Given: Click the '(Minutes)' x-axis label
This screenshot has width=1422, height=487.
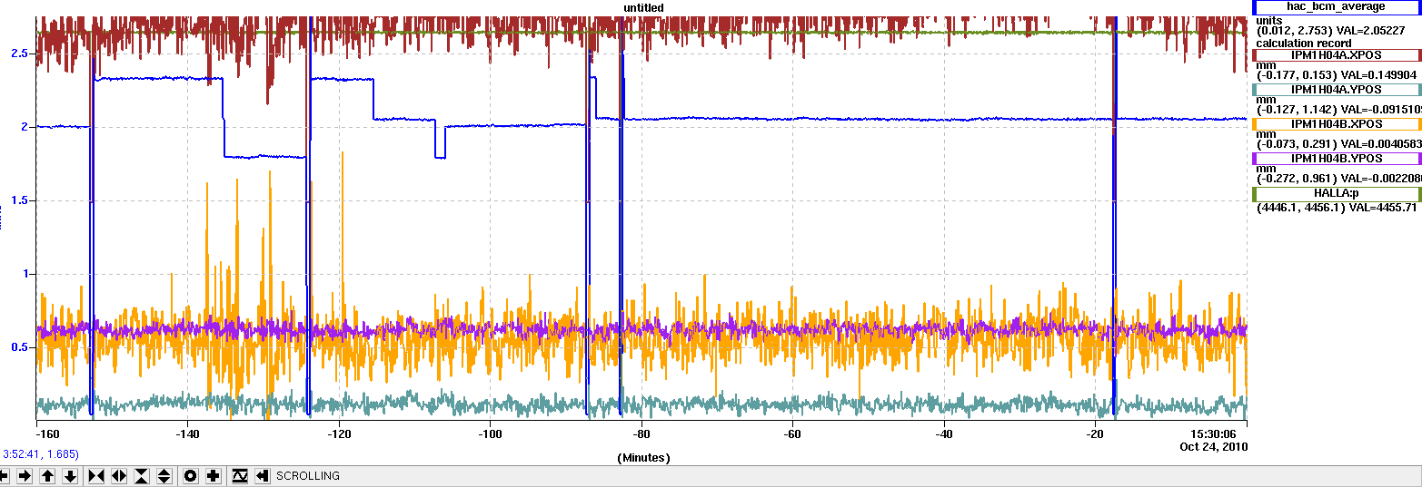Looking at the screenshot, I should pos(643,458).
